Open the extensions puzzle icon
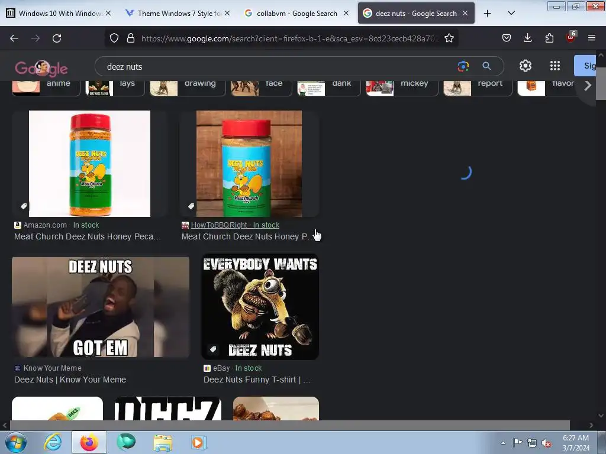This screenshot has height=454, width=606. pos(549,38)
